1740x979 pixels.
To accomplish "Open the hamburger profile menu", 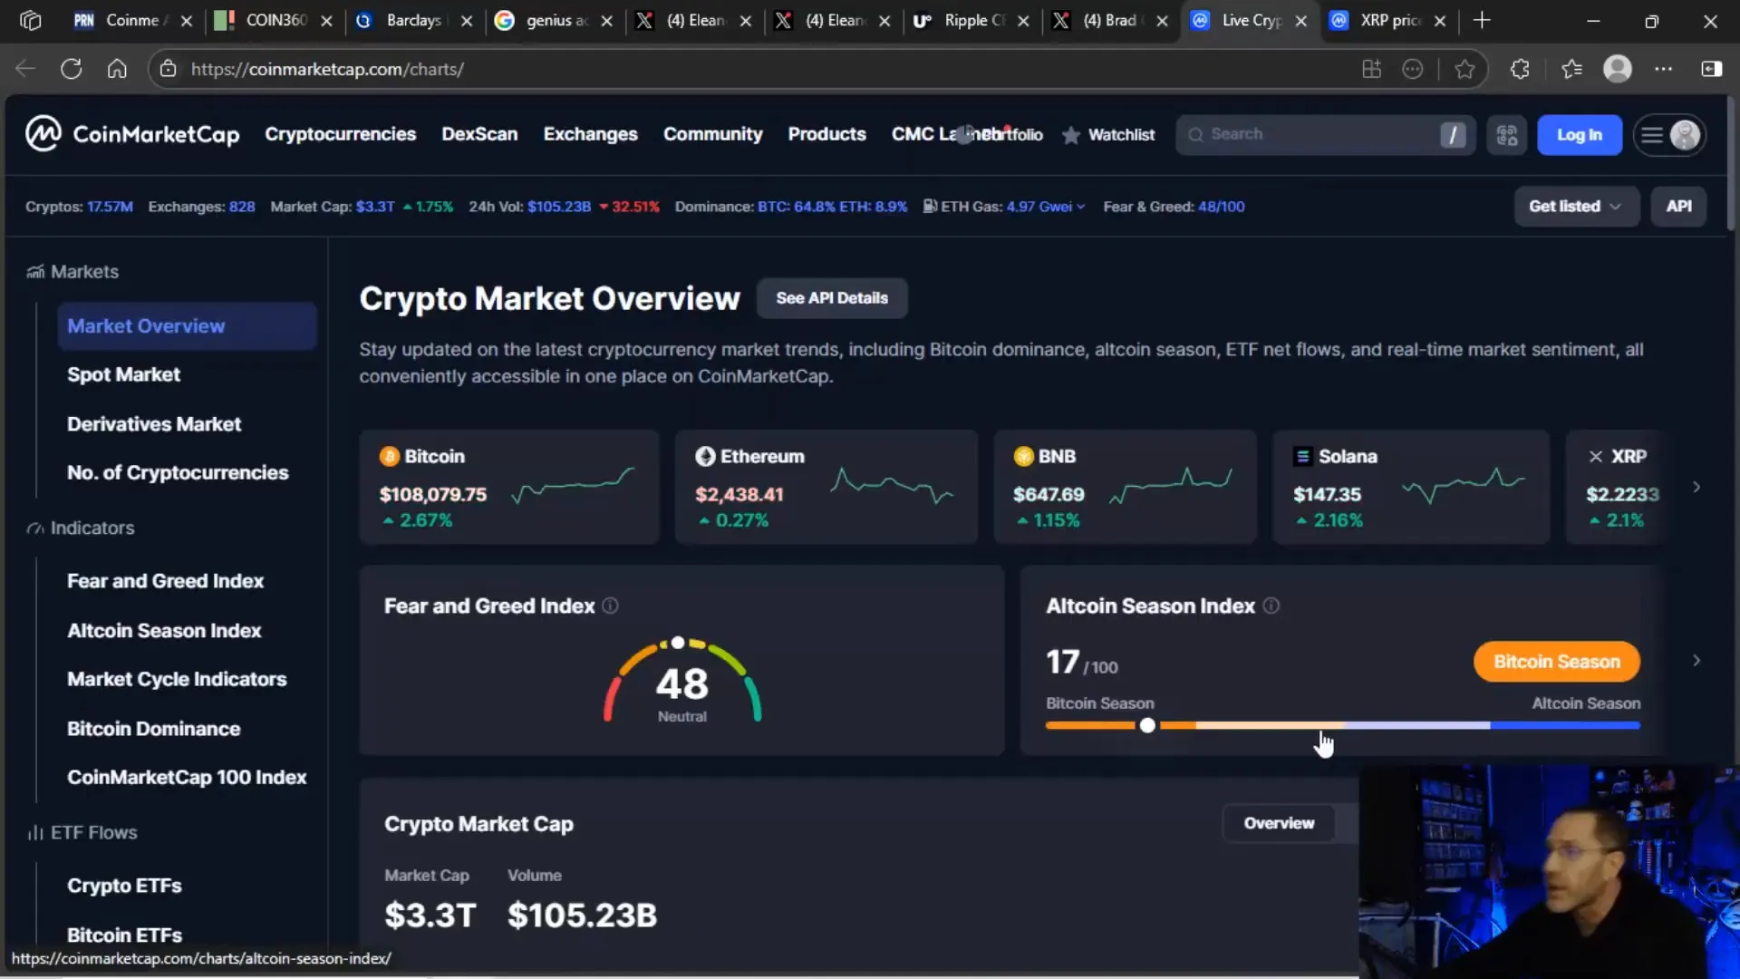I will coord(1669,135).
